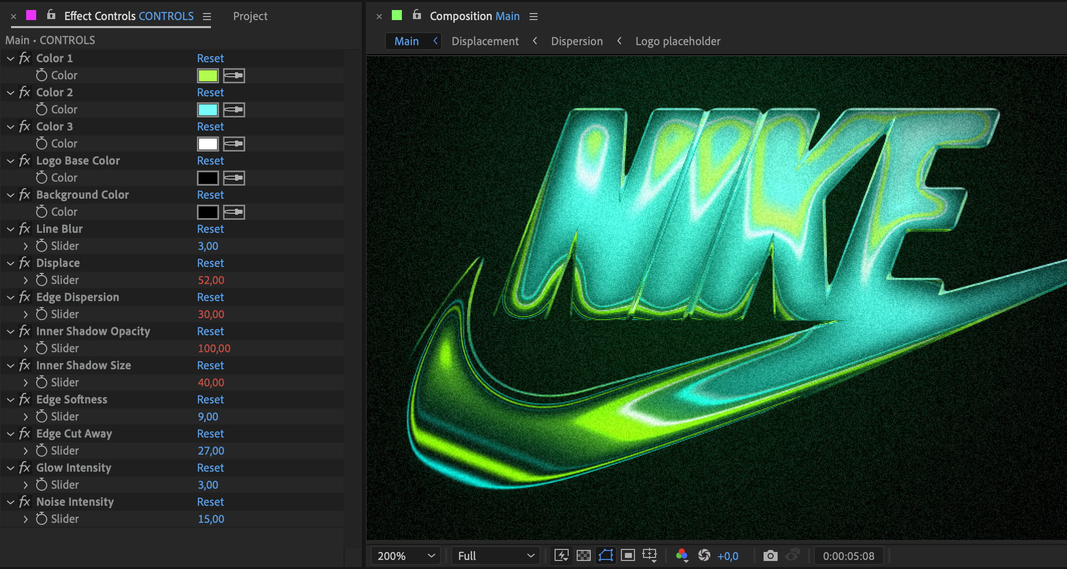Reset the Color 3 effect
Viewport: 1067px width, 569px height.
tap(210, 126)
